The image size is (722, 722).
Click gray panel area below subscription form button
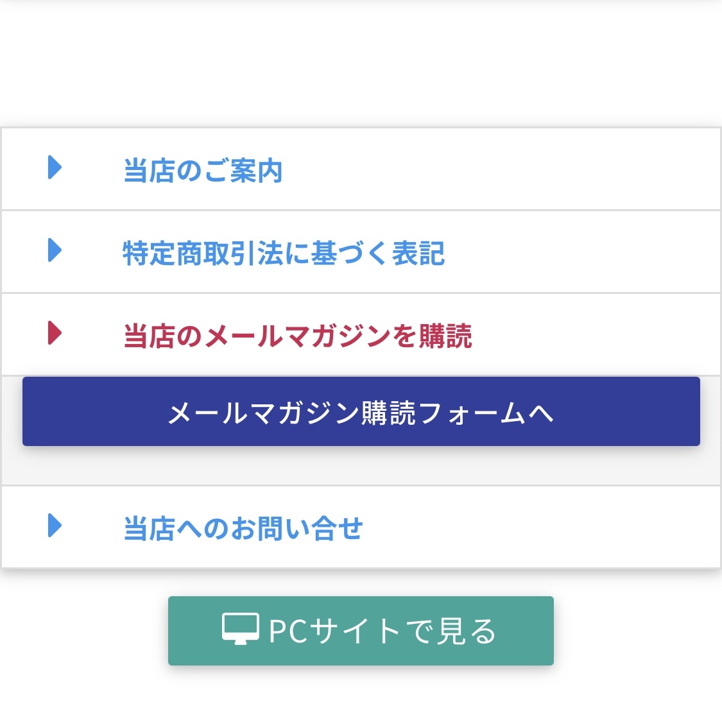pyautogui.click(x=361, y=466)
